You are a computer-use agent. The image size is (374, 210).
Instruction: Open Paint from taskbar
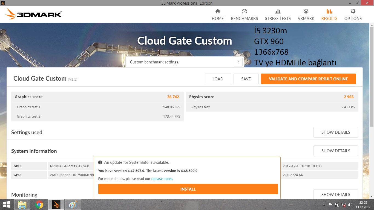(x=73, y=205)
